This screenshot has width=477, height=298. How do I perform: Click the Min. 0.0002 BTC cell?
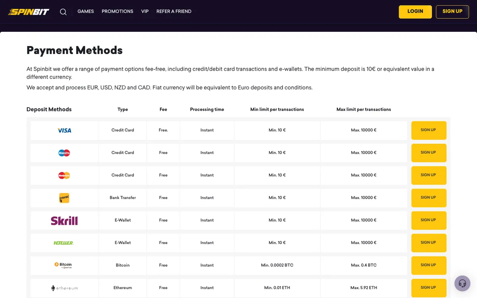[x=277, y=265]
